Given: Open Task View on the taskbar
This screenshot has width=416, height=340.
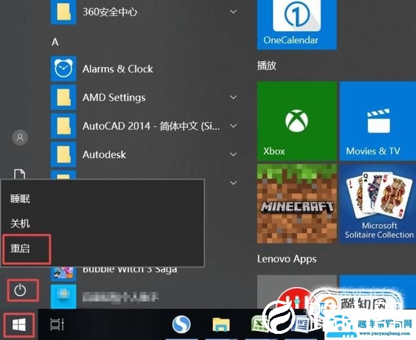Looking at the screenshot, I should tap(57, 324).
